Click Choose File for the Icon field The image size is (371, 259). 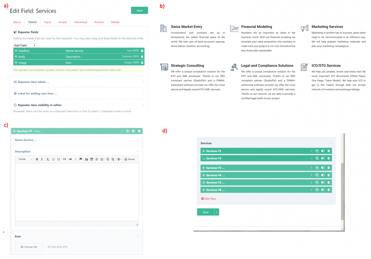click(29, 246)
